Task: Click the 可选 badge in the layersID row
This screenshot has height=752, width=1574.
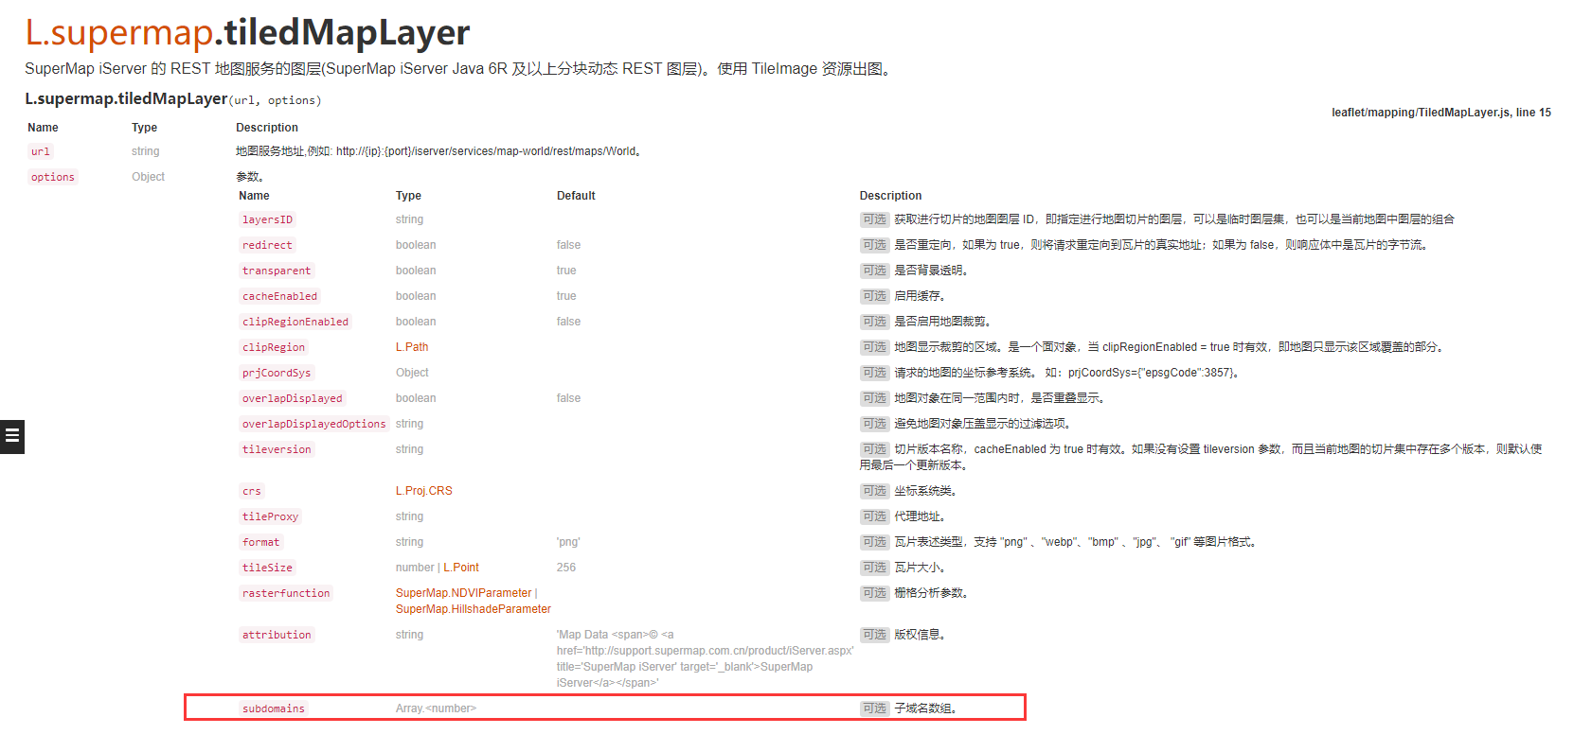Action: click(874, 219)
